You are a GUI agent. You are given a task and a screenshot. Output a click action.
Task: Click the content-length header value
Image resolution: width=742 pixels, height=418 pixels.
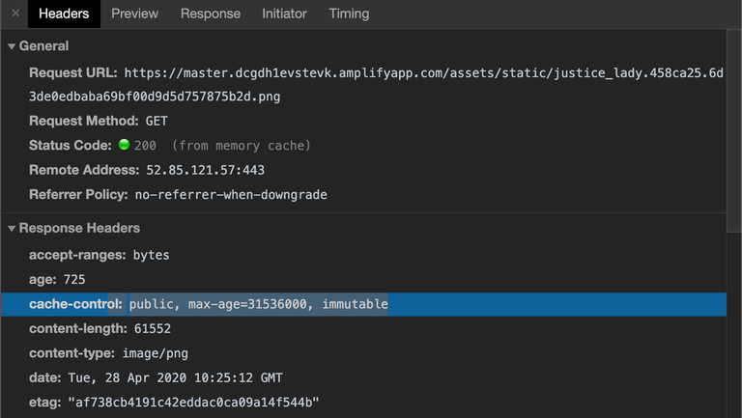[x=153, y=328]
